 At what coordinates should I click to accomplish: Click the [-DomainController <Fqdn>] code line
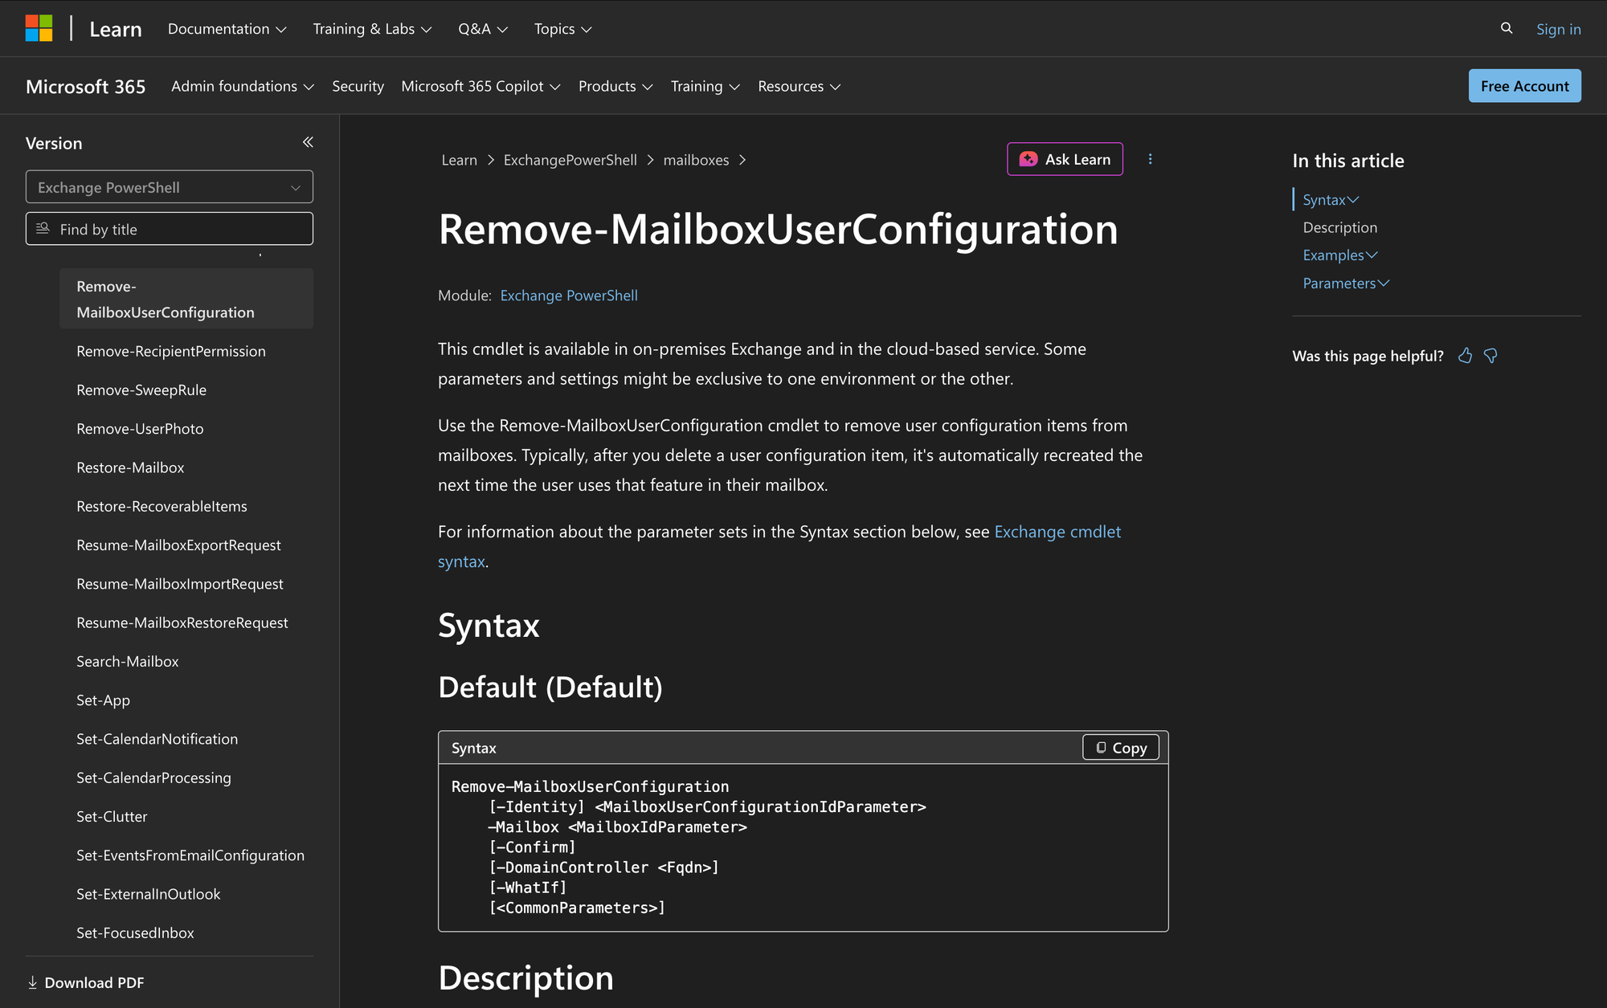pos(603,867)
